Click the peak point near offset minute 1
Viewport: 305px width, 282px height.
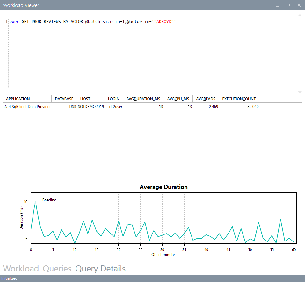pos(35,201)
